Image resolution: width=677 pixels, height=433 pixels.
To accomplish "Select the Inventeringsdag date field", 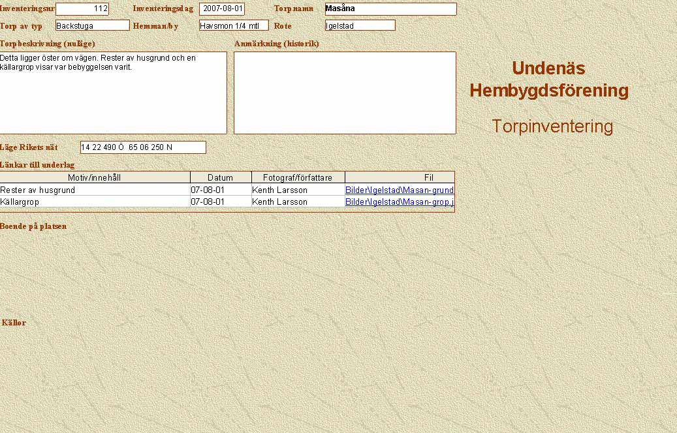I will (222, 9).
